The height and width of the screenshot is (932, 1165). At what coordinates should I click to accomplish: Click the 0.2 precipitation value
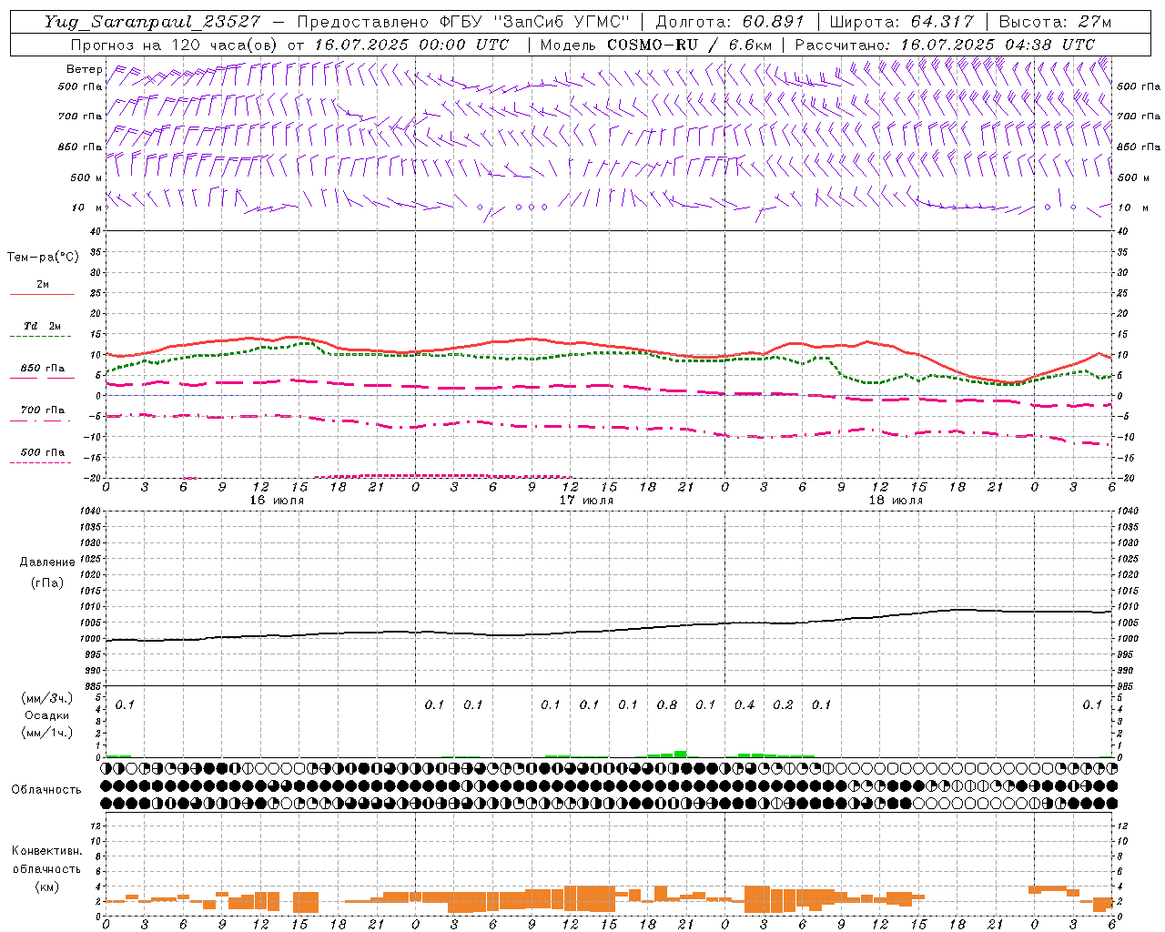pyautogui.click(x=783, y=704)
